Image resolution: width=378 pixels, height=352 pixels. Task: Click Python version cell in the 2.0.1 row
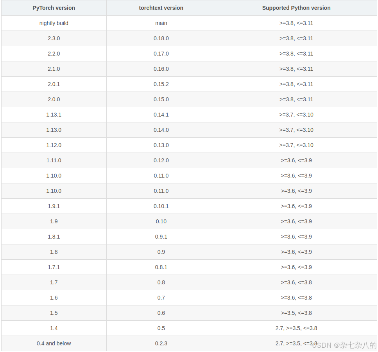coord(296,84)
